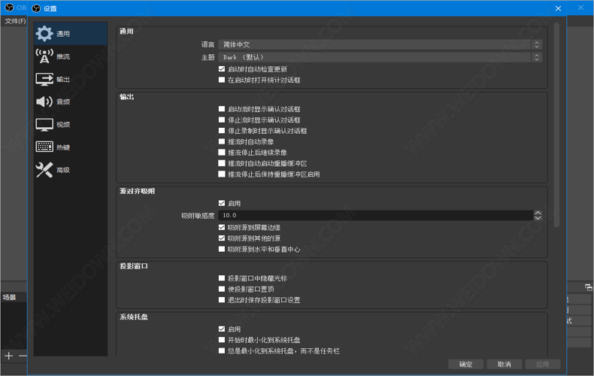Enable 推流停止后保持重播缓冲区启用 checkbox

(222, 174)
